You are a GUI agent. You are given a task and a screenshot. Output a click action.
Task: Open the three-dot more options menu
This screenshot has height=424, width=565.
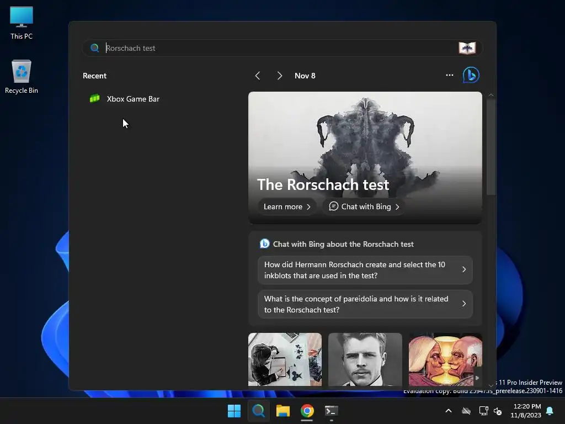(x=449, y=75)
